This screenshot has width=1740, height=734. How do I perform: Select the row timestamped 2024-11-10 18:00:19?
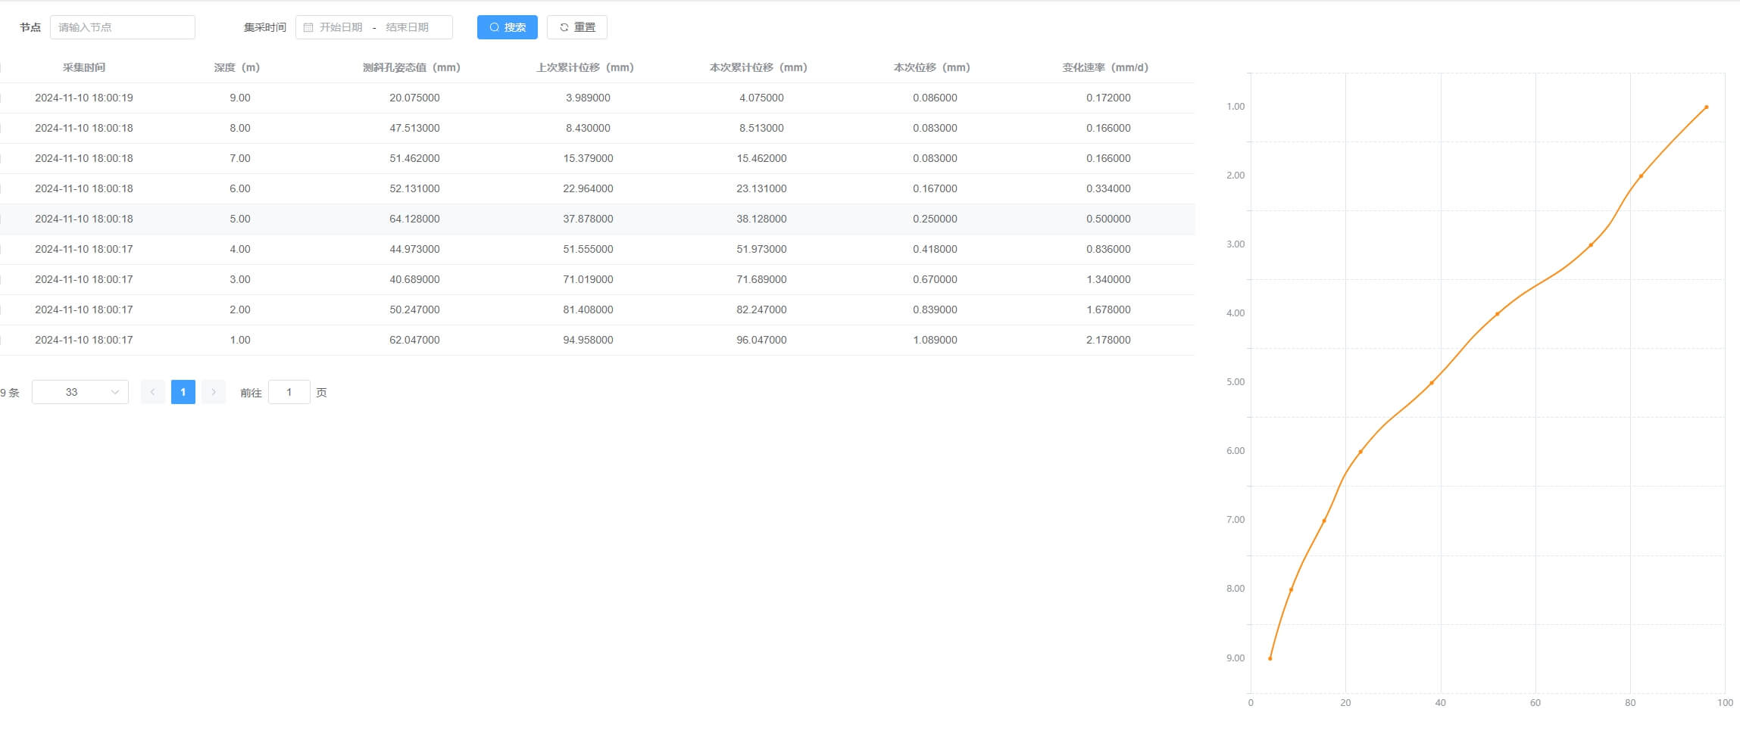click(x=84, y=98)
